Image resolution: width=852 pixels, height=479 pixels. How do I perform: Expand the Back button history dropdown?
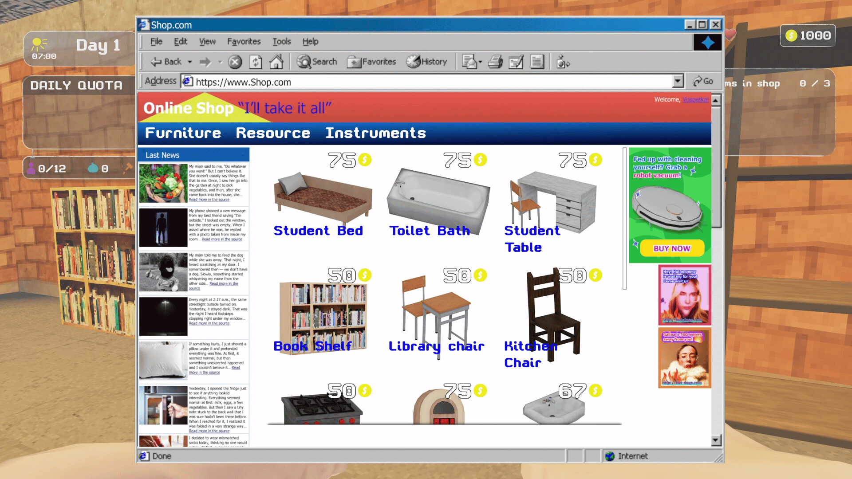(x=190, y=62)
